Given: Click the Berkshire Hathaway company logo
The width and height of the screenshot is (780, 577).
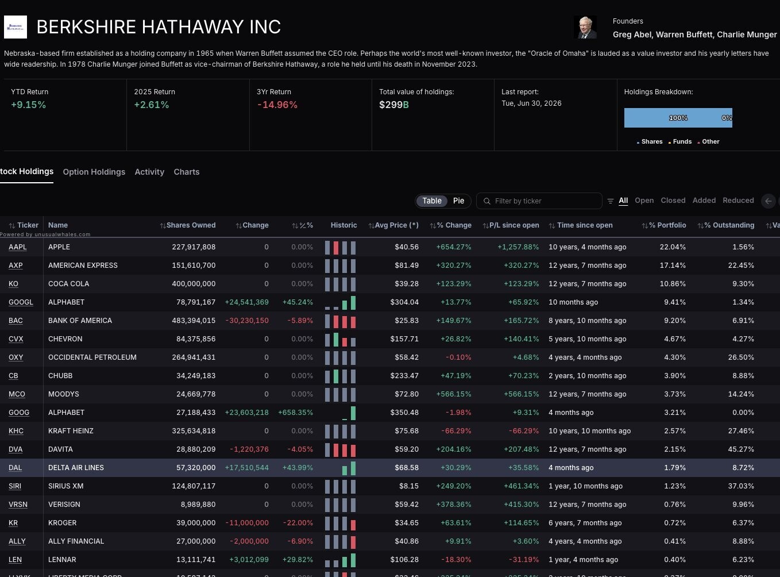Looking at the screenshot, I should [16, 27].
